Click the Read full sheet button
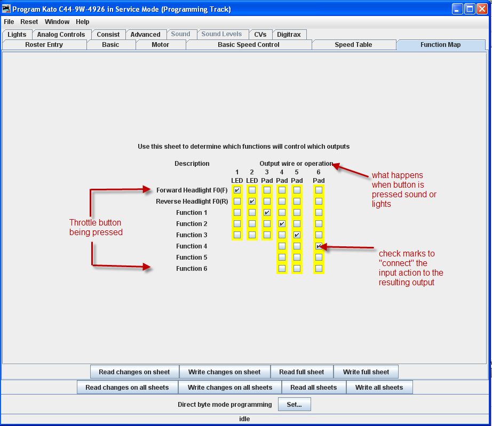 [302, 372]
